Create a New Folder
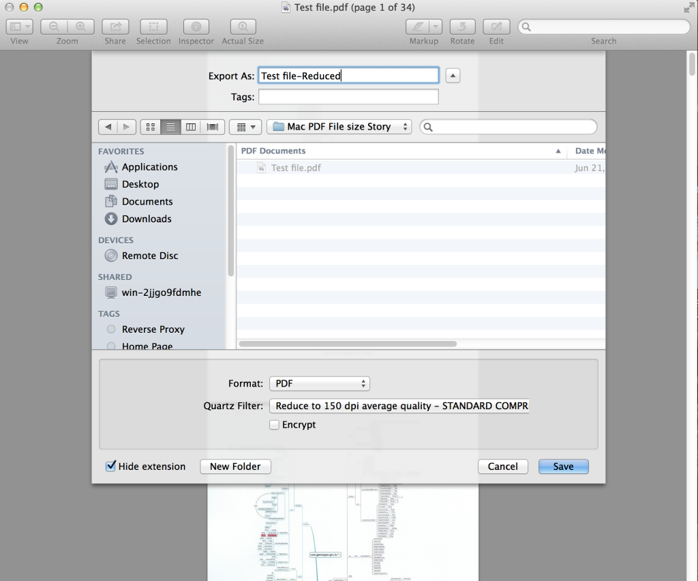Image resolution: width=698 pixels, height=581 pixels. pos(235,466)
